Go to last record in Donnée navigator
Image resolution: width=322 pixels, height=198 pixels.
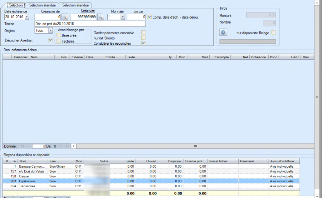66,146
